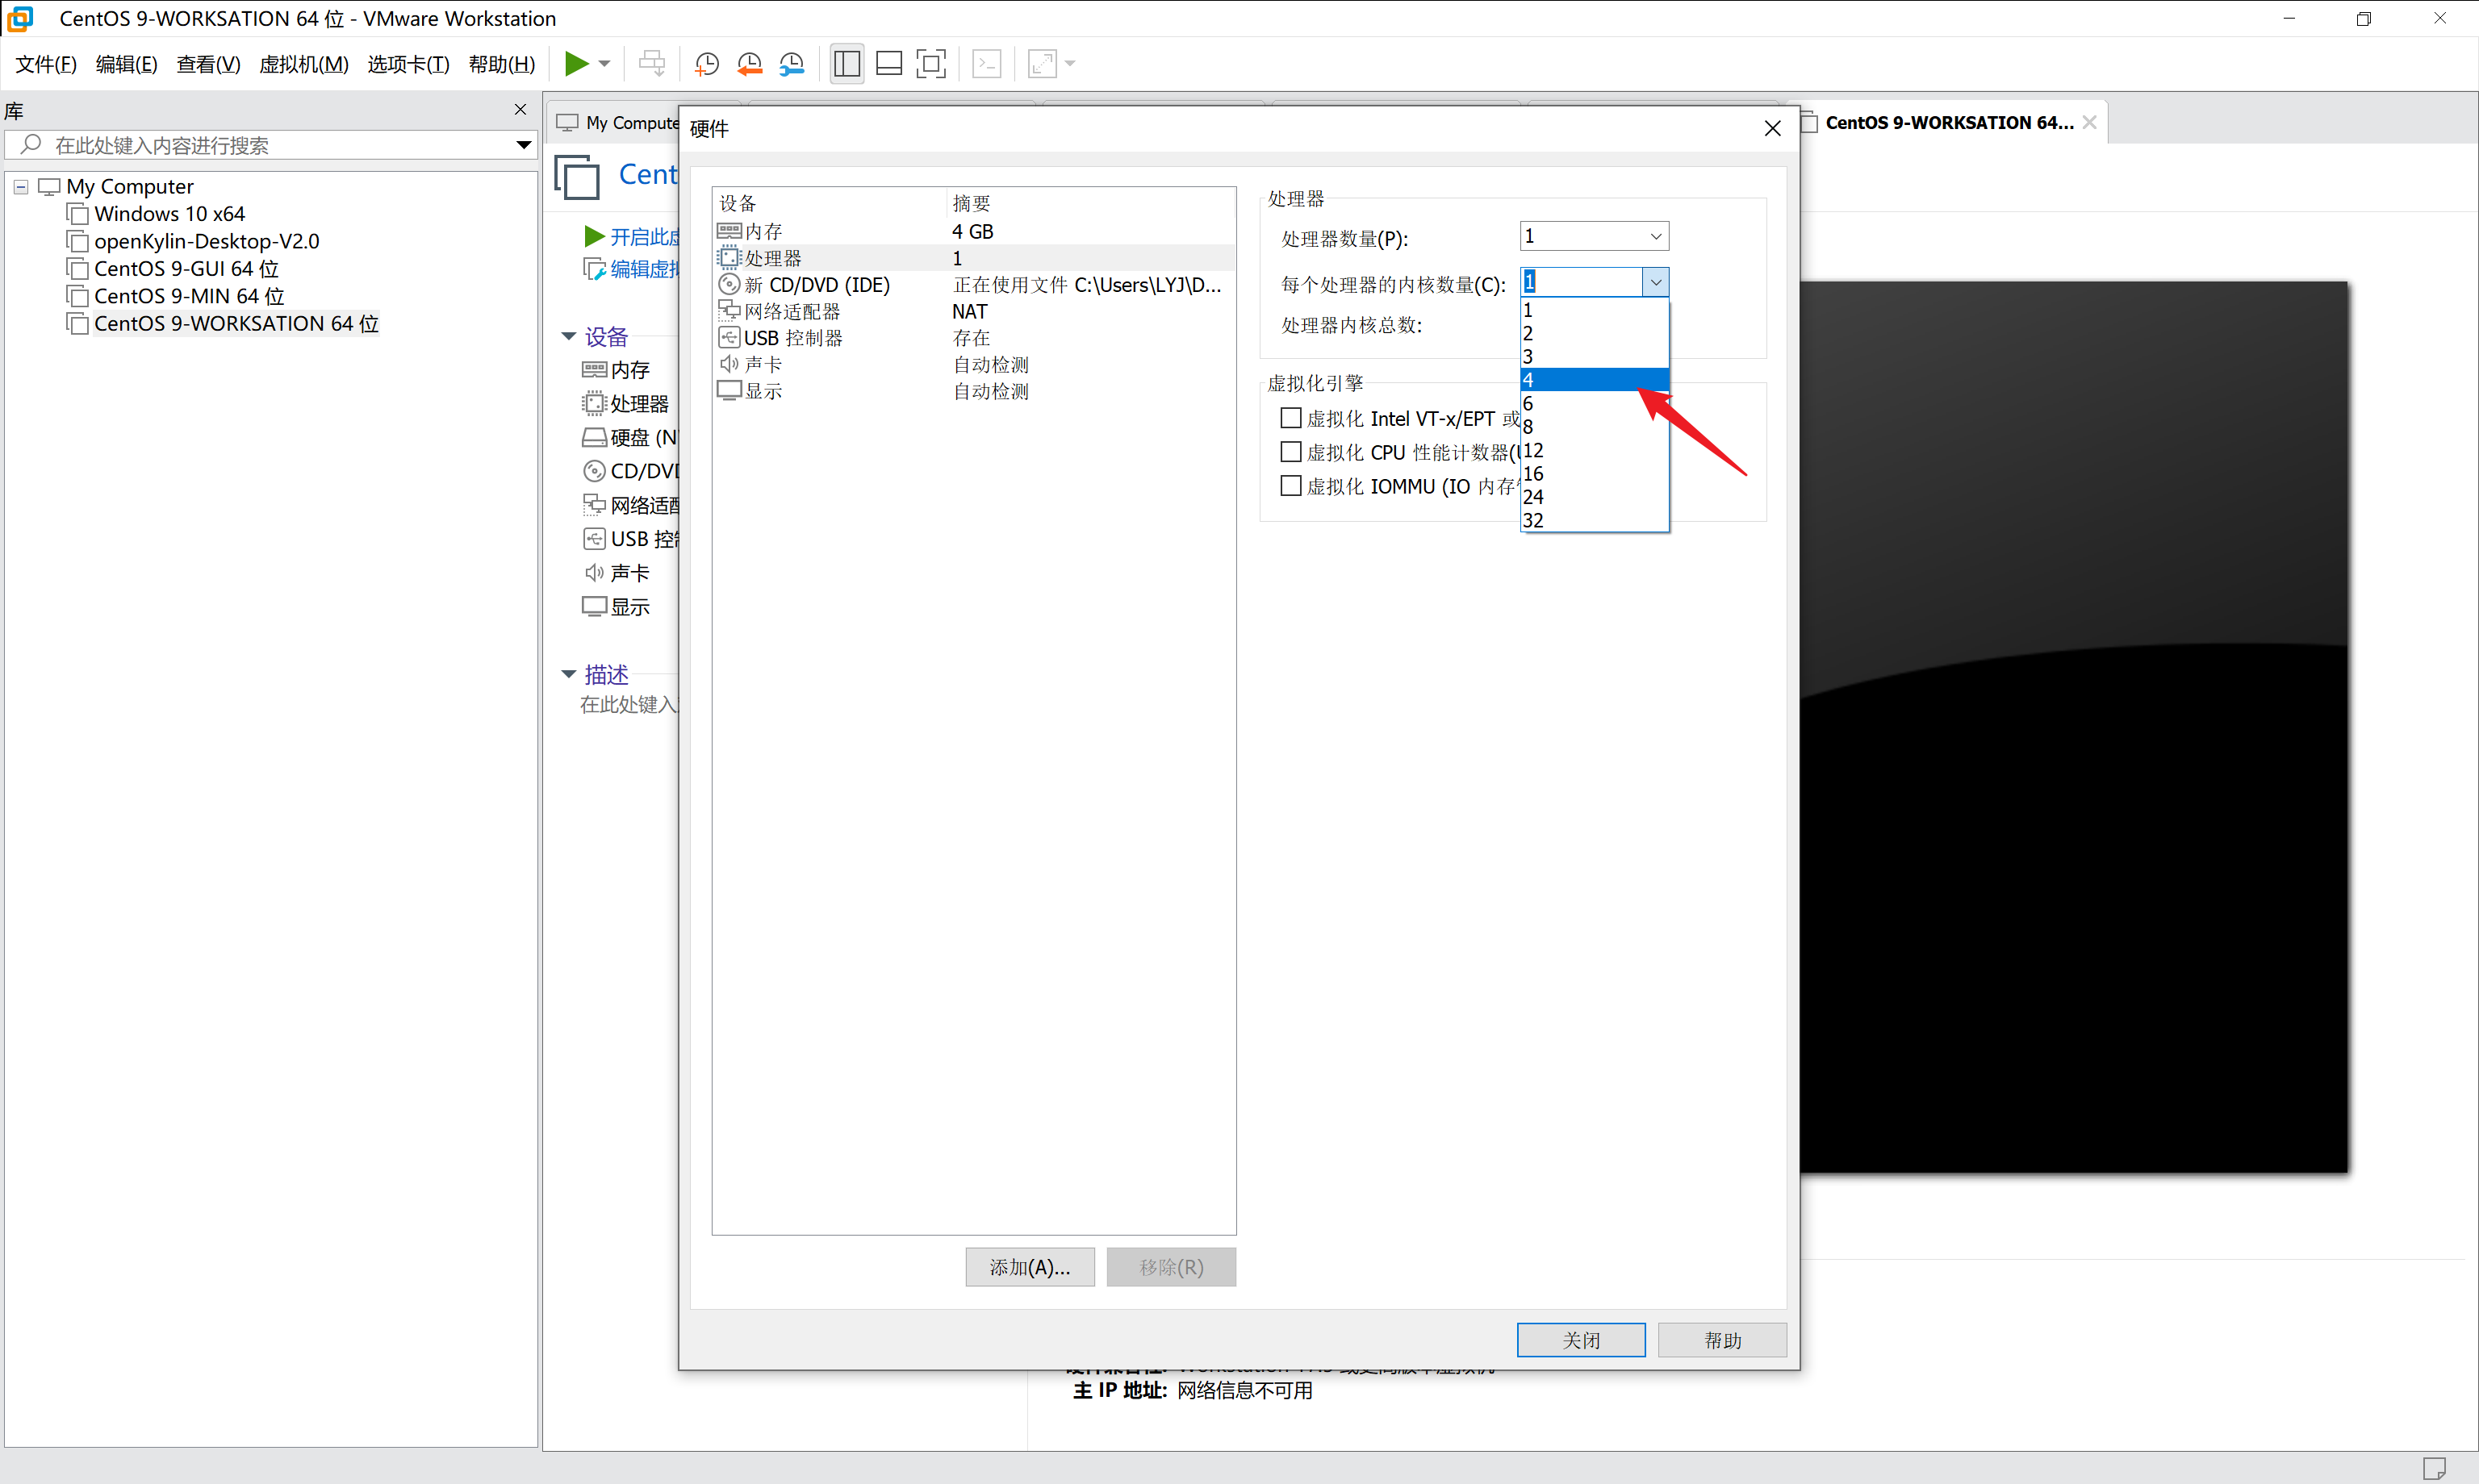Enable 虚拟化 IOMMU checkbox
The image size is (2479, 1484).
(x=1291, y=486)
